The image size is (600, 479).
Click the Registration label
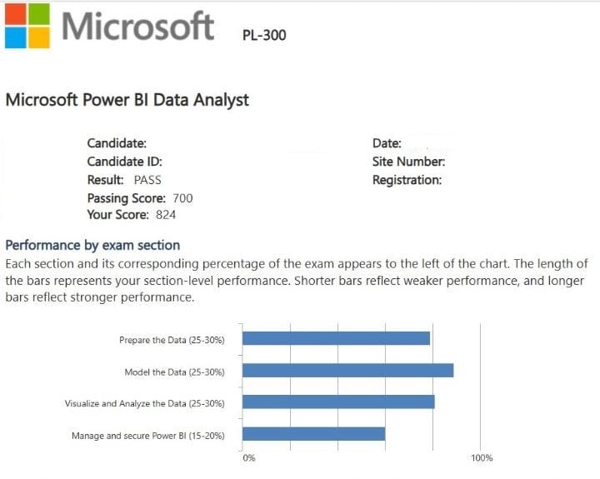(407, 180)
